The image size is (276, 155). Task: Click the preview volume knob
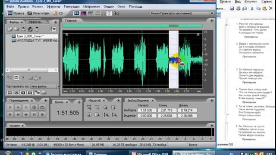point(36,77)
